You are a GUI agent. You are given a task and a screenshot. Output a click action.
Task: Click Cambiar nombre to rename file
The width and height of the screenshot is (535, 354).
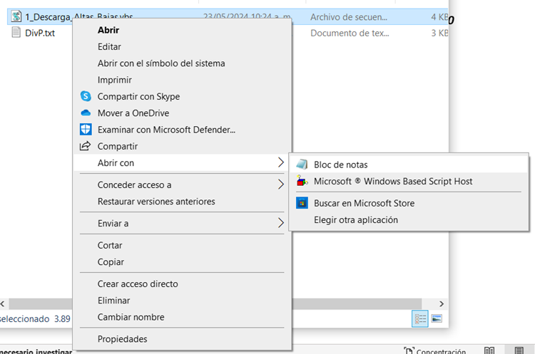(x=131, y=317)
